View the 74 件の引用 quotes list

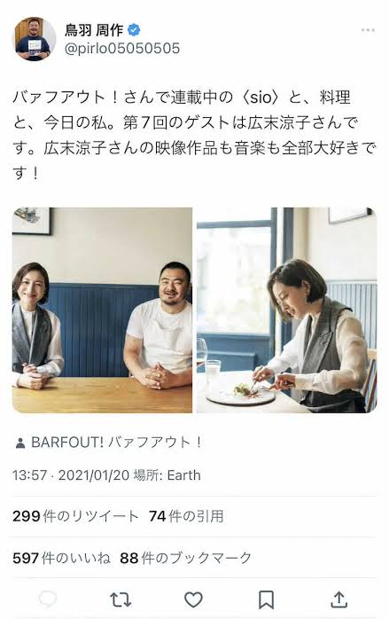[186, 516]
